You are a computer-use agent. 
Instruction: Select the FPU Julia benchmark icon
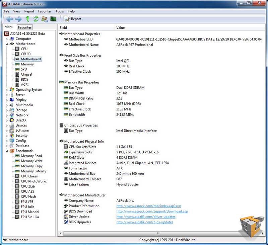pos(17,207)
